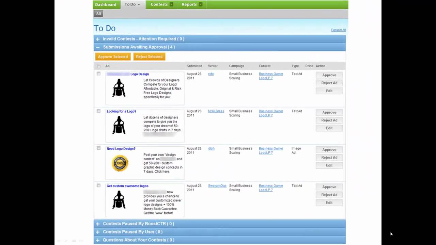This screenshot has width=436, height=245.
Task: Open the Looking for a Logo? ad title
Action: click(121, 111)
